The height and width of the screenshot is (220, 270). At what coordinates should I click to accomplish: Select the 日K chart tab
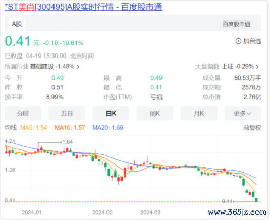[x=111, y=114]
